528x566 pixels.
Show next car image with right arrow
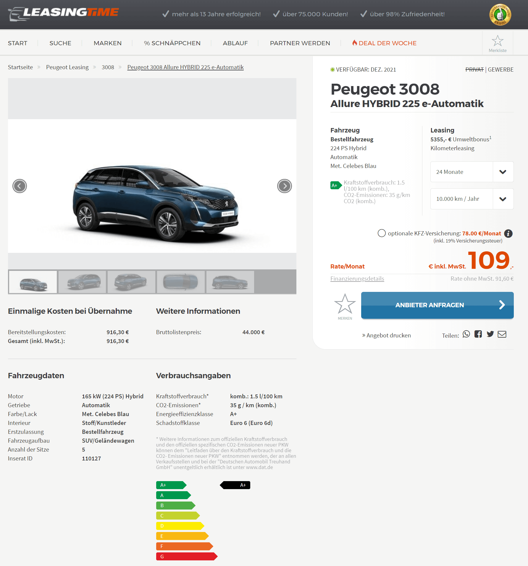click(x=285, y=186)
